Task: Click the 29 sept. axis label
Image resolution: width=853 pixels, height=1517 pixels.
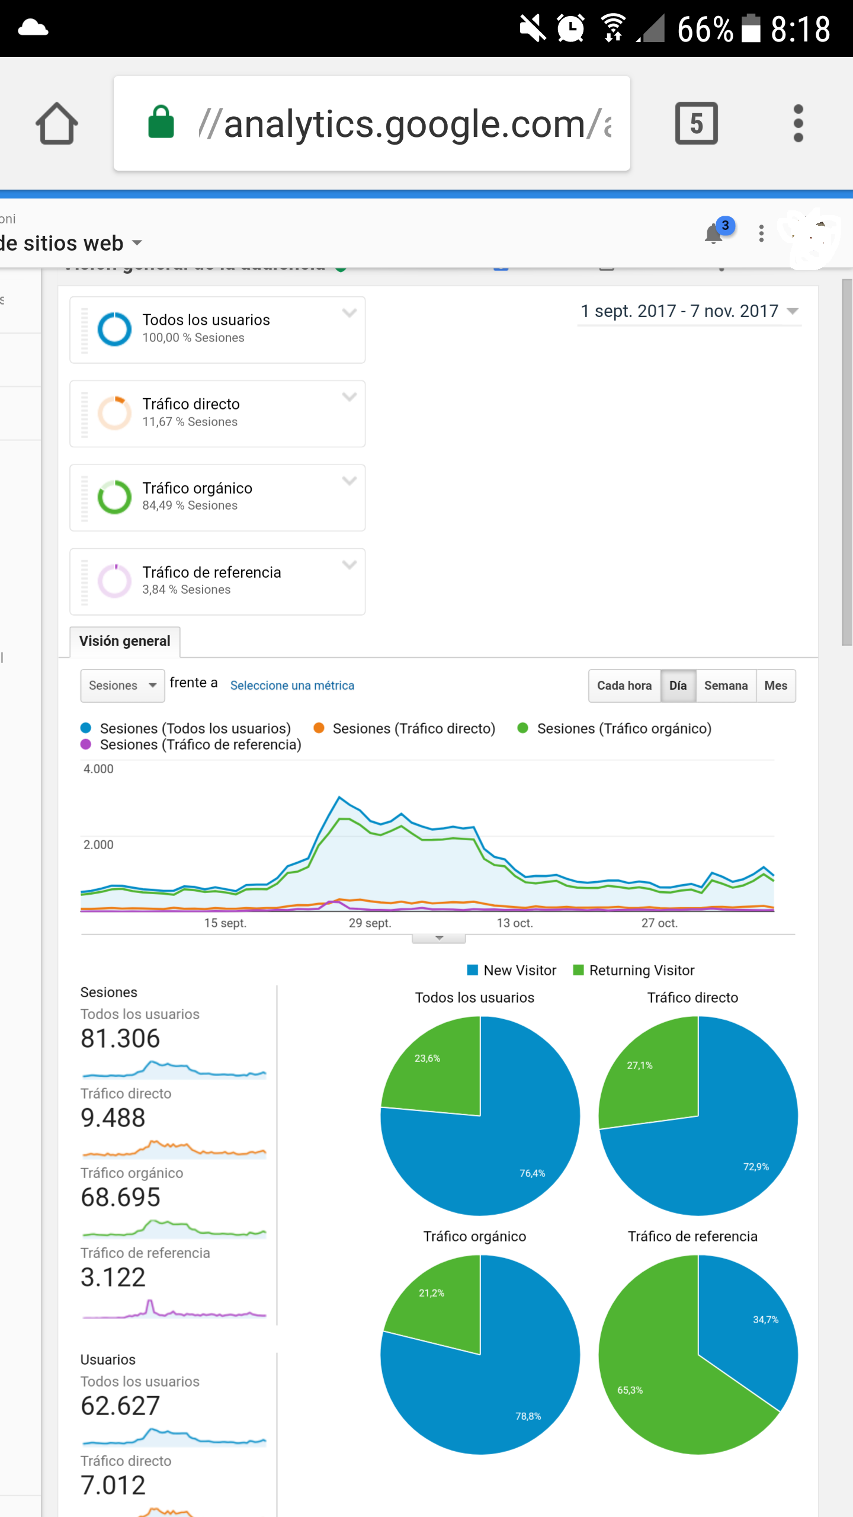Action: coord(370,923)
